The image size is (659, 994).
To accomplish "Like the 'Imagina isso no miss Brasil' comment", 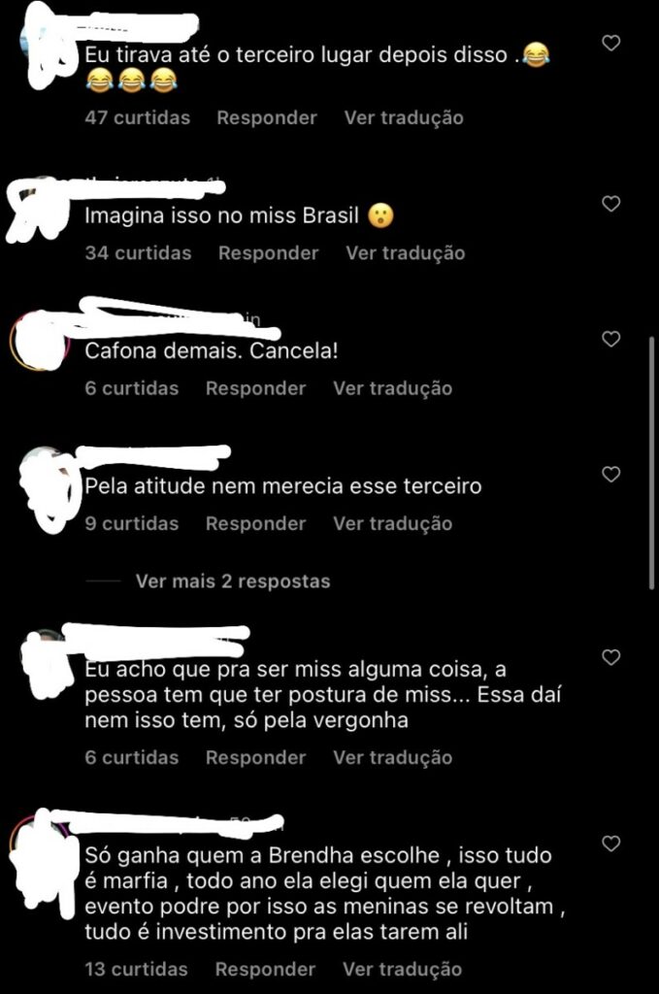I will coord(610,204).
